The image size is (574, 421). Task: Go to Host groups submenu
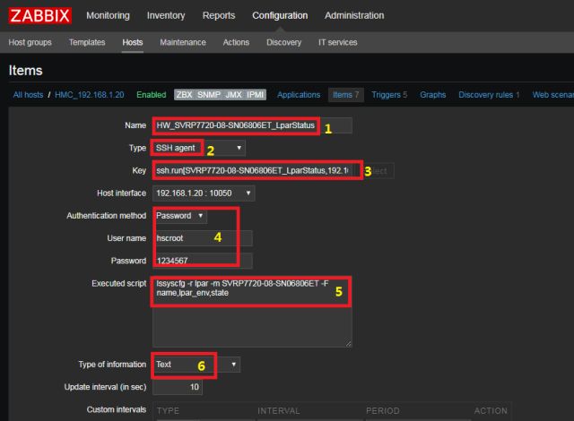30,42
